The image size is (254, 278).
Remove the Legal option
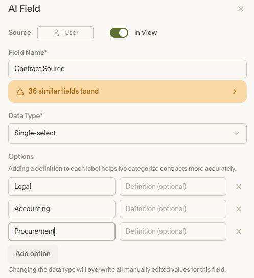click(x=239, y=187)
